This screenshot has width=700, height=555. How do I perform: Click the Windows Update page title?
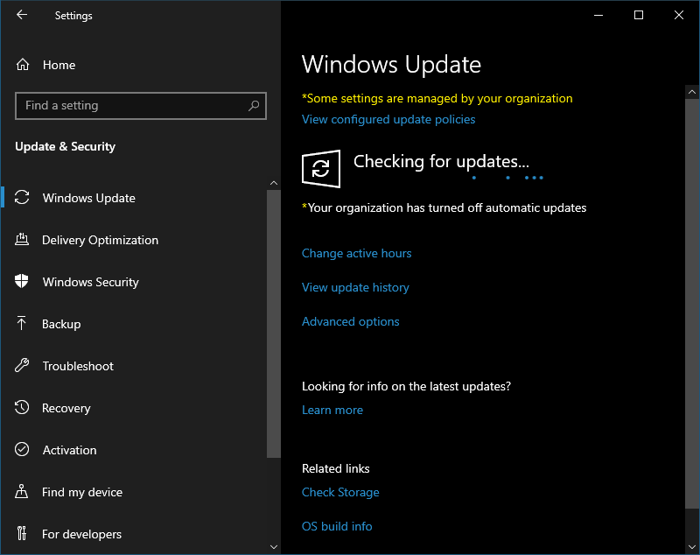[391, 65]
